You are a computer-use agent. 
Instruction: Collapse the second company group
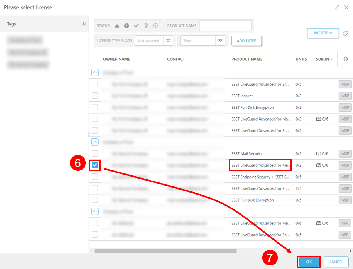coord(95,142)
